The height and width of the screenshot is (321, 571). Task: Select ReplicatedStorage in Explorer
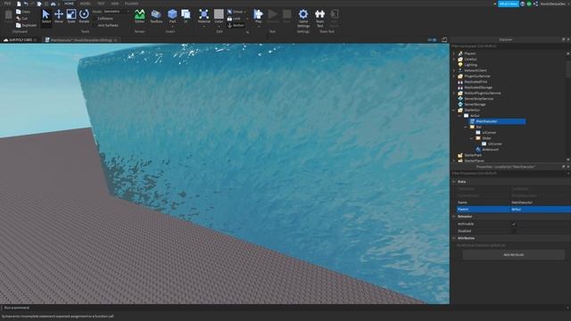pyautogui.click(x=478, y=87)
